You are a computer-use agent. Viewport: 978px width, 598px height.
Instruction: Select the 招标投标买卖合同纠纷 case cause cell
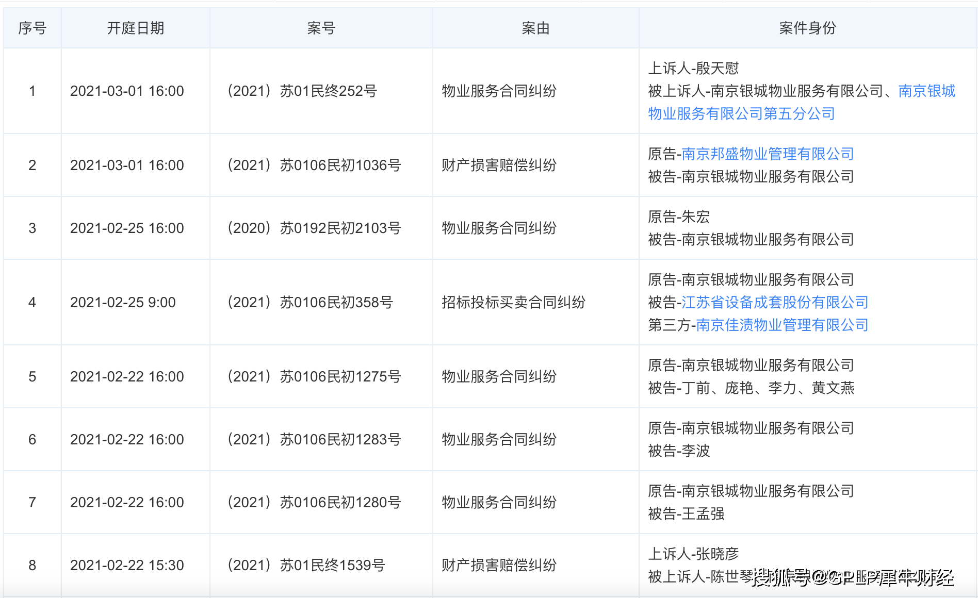pyautogui.click(x=513, y=302)
